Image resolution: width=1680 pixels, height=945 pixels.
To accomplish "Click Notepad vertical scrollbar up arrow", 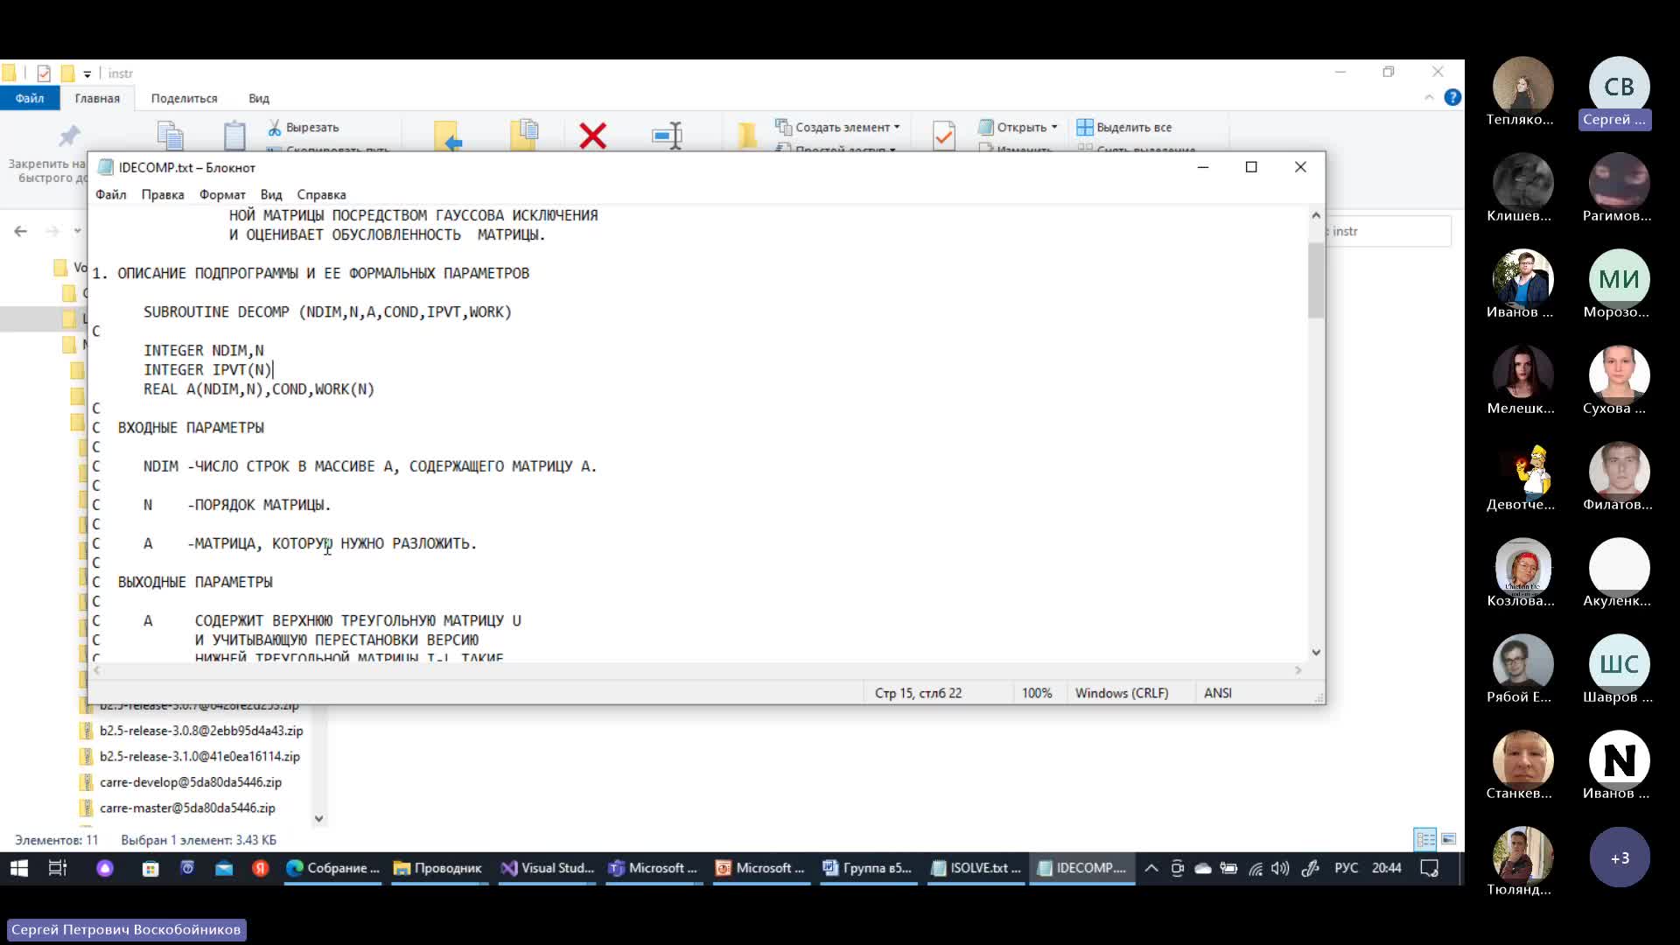I will [1316, 215].
